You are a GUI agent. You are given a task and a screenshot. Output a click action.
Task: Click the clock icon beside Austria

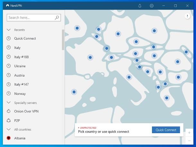(x=9, y=75)
